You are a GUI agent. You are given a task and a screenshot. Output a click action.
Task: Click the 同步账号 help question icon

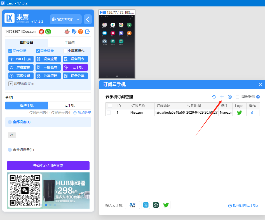coord(258,97)
